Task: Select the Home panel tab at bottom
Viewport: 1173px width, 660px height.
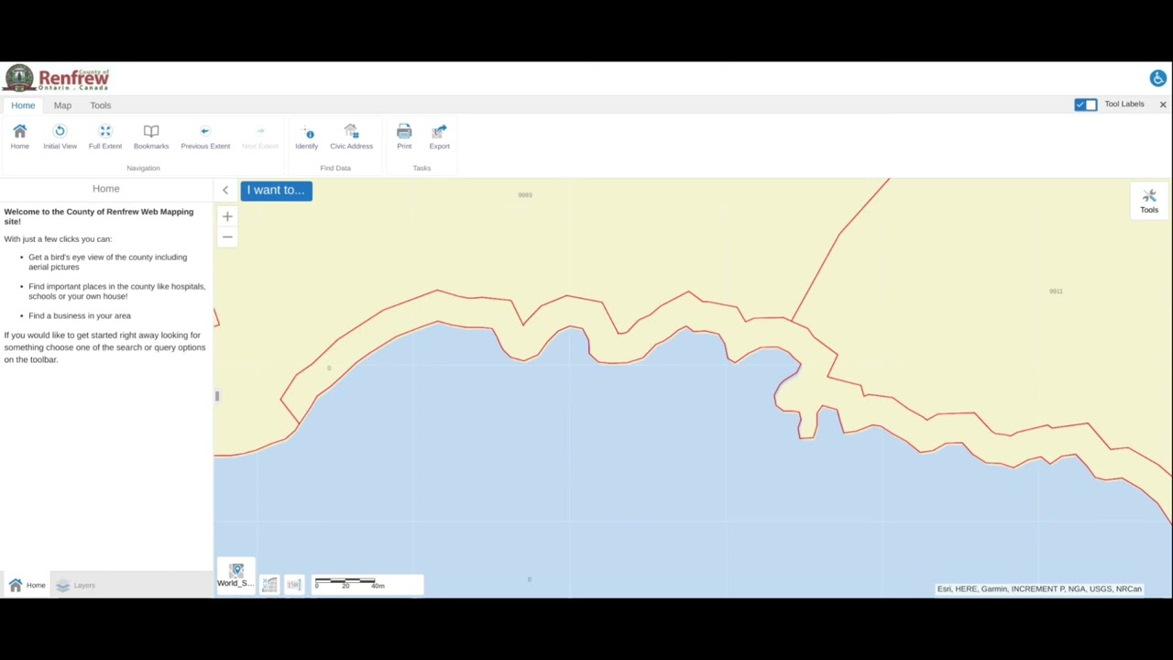Action: click(x=27, y=585)
